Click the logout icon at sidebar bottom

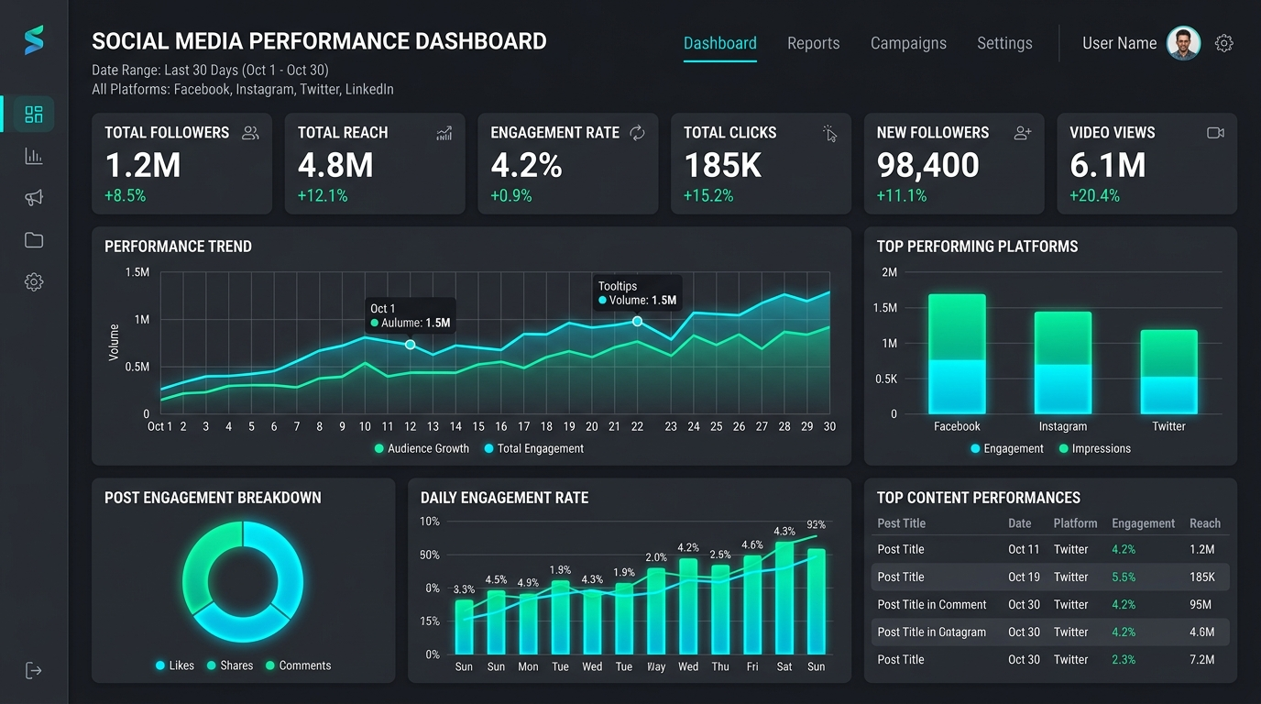coord(33,670)
